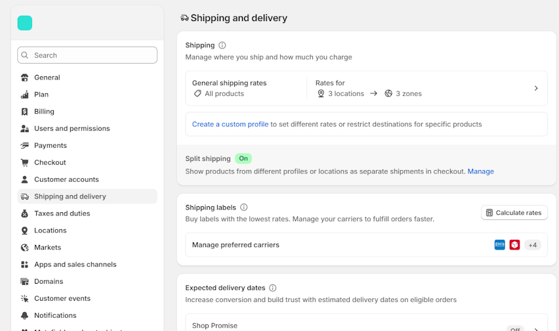This screenshot has height=331, width=559.
Task: Click the Payments hand icon
Action: click(x=24, y=146)
